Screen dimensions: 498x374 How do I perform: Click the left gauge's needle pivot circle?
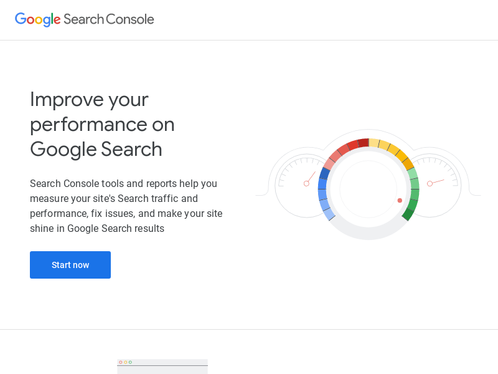pos(306,183)
